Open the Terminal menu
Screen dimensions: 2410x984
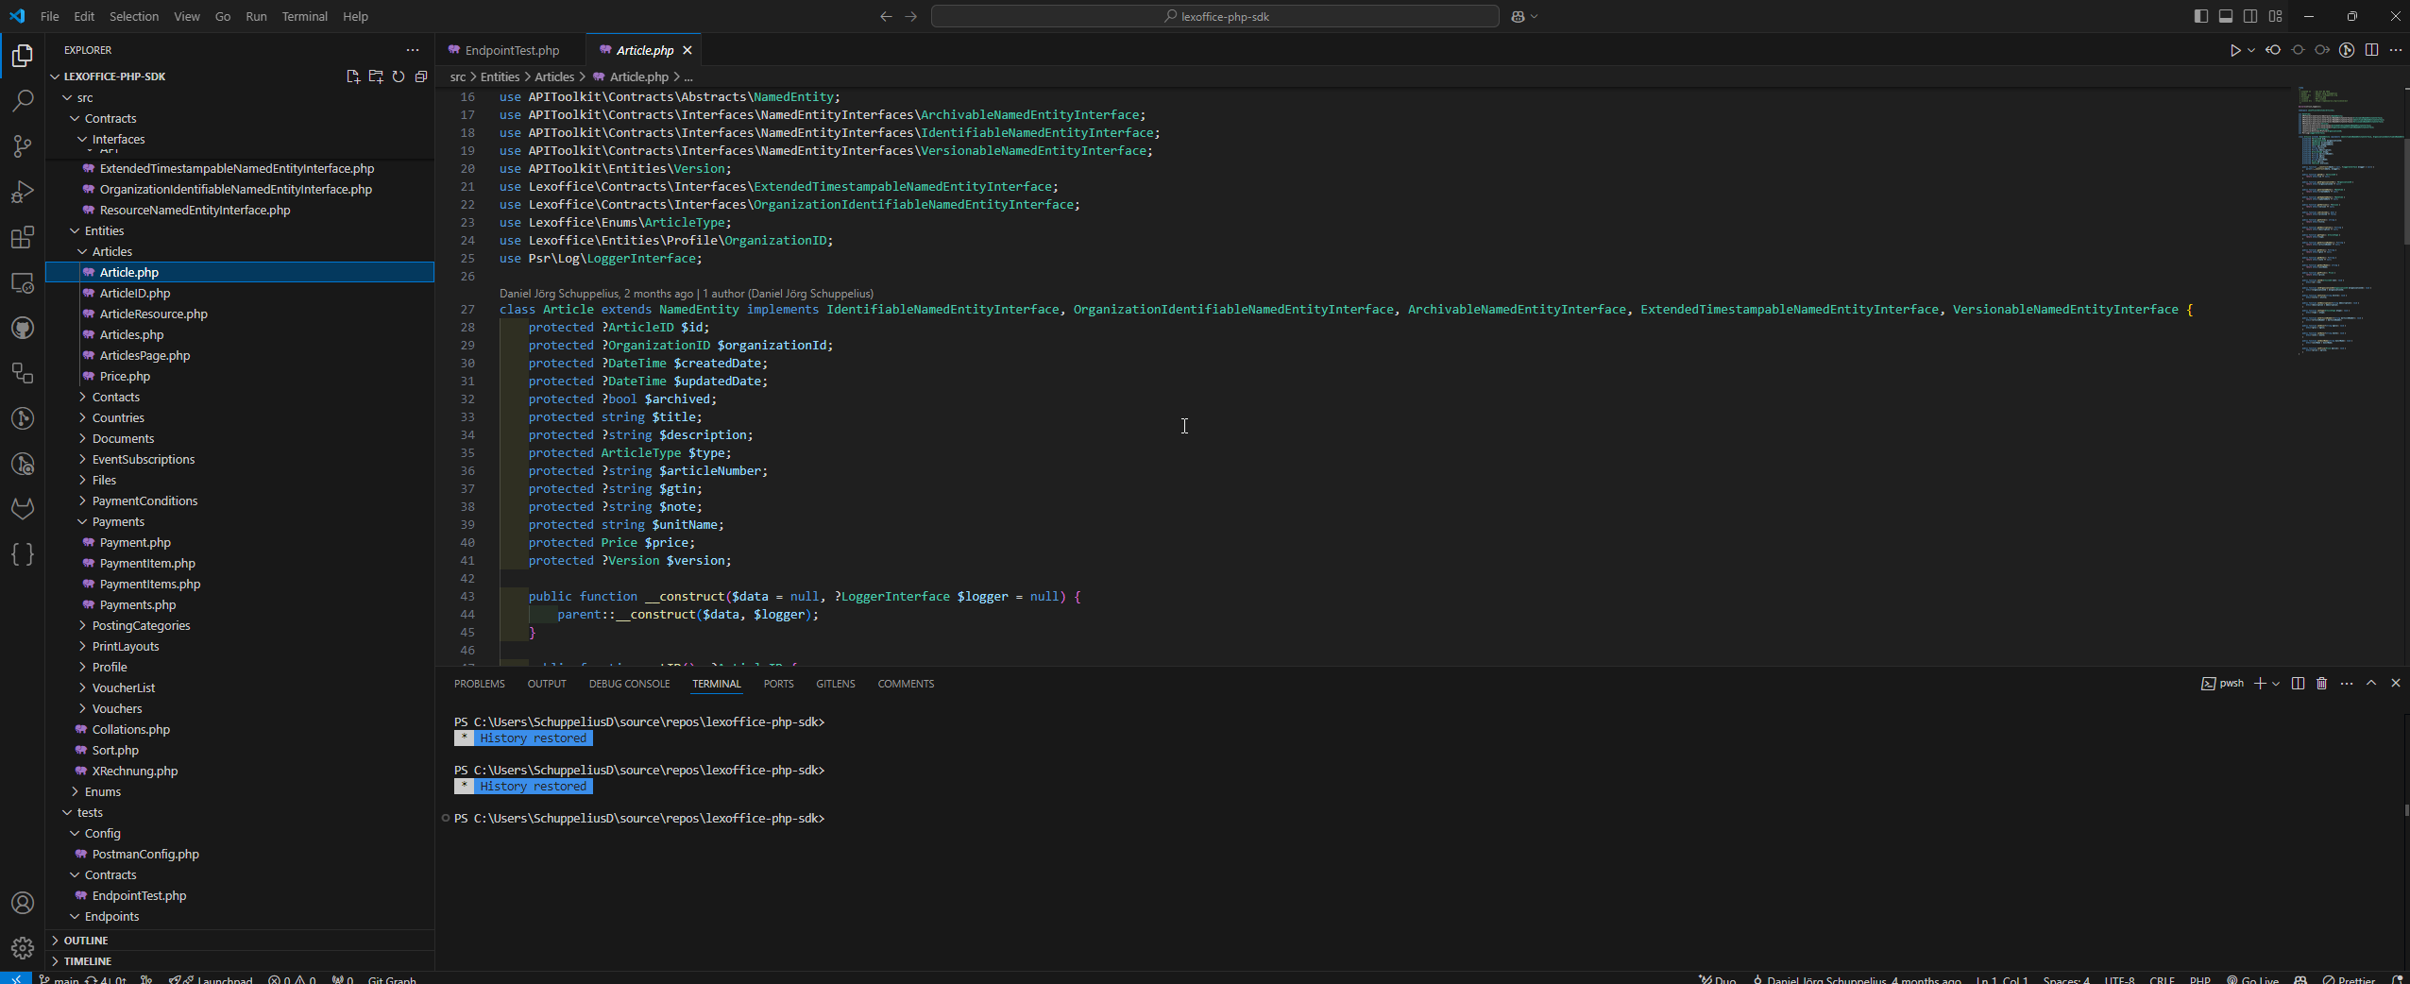click(x=304, y=16)
